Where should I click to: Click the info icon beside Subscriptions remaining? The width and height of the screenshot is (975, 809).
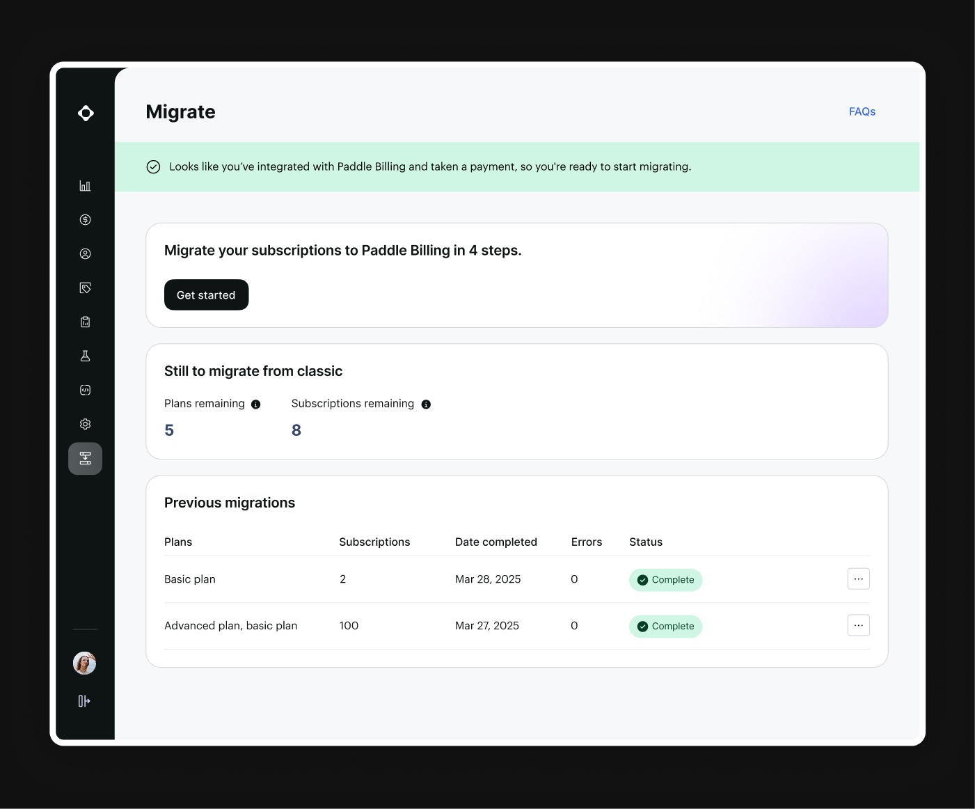point(426,404)
